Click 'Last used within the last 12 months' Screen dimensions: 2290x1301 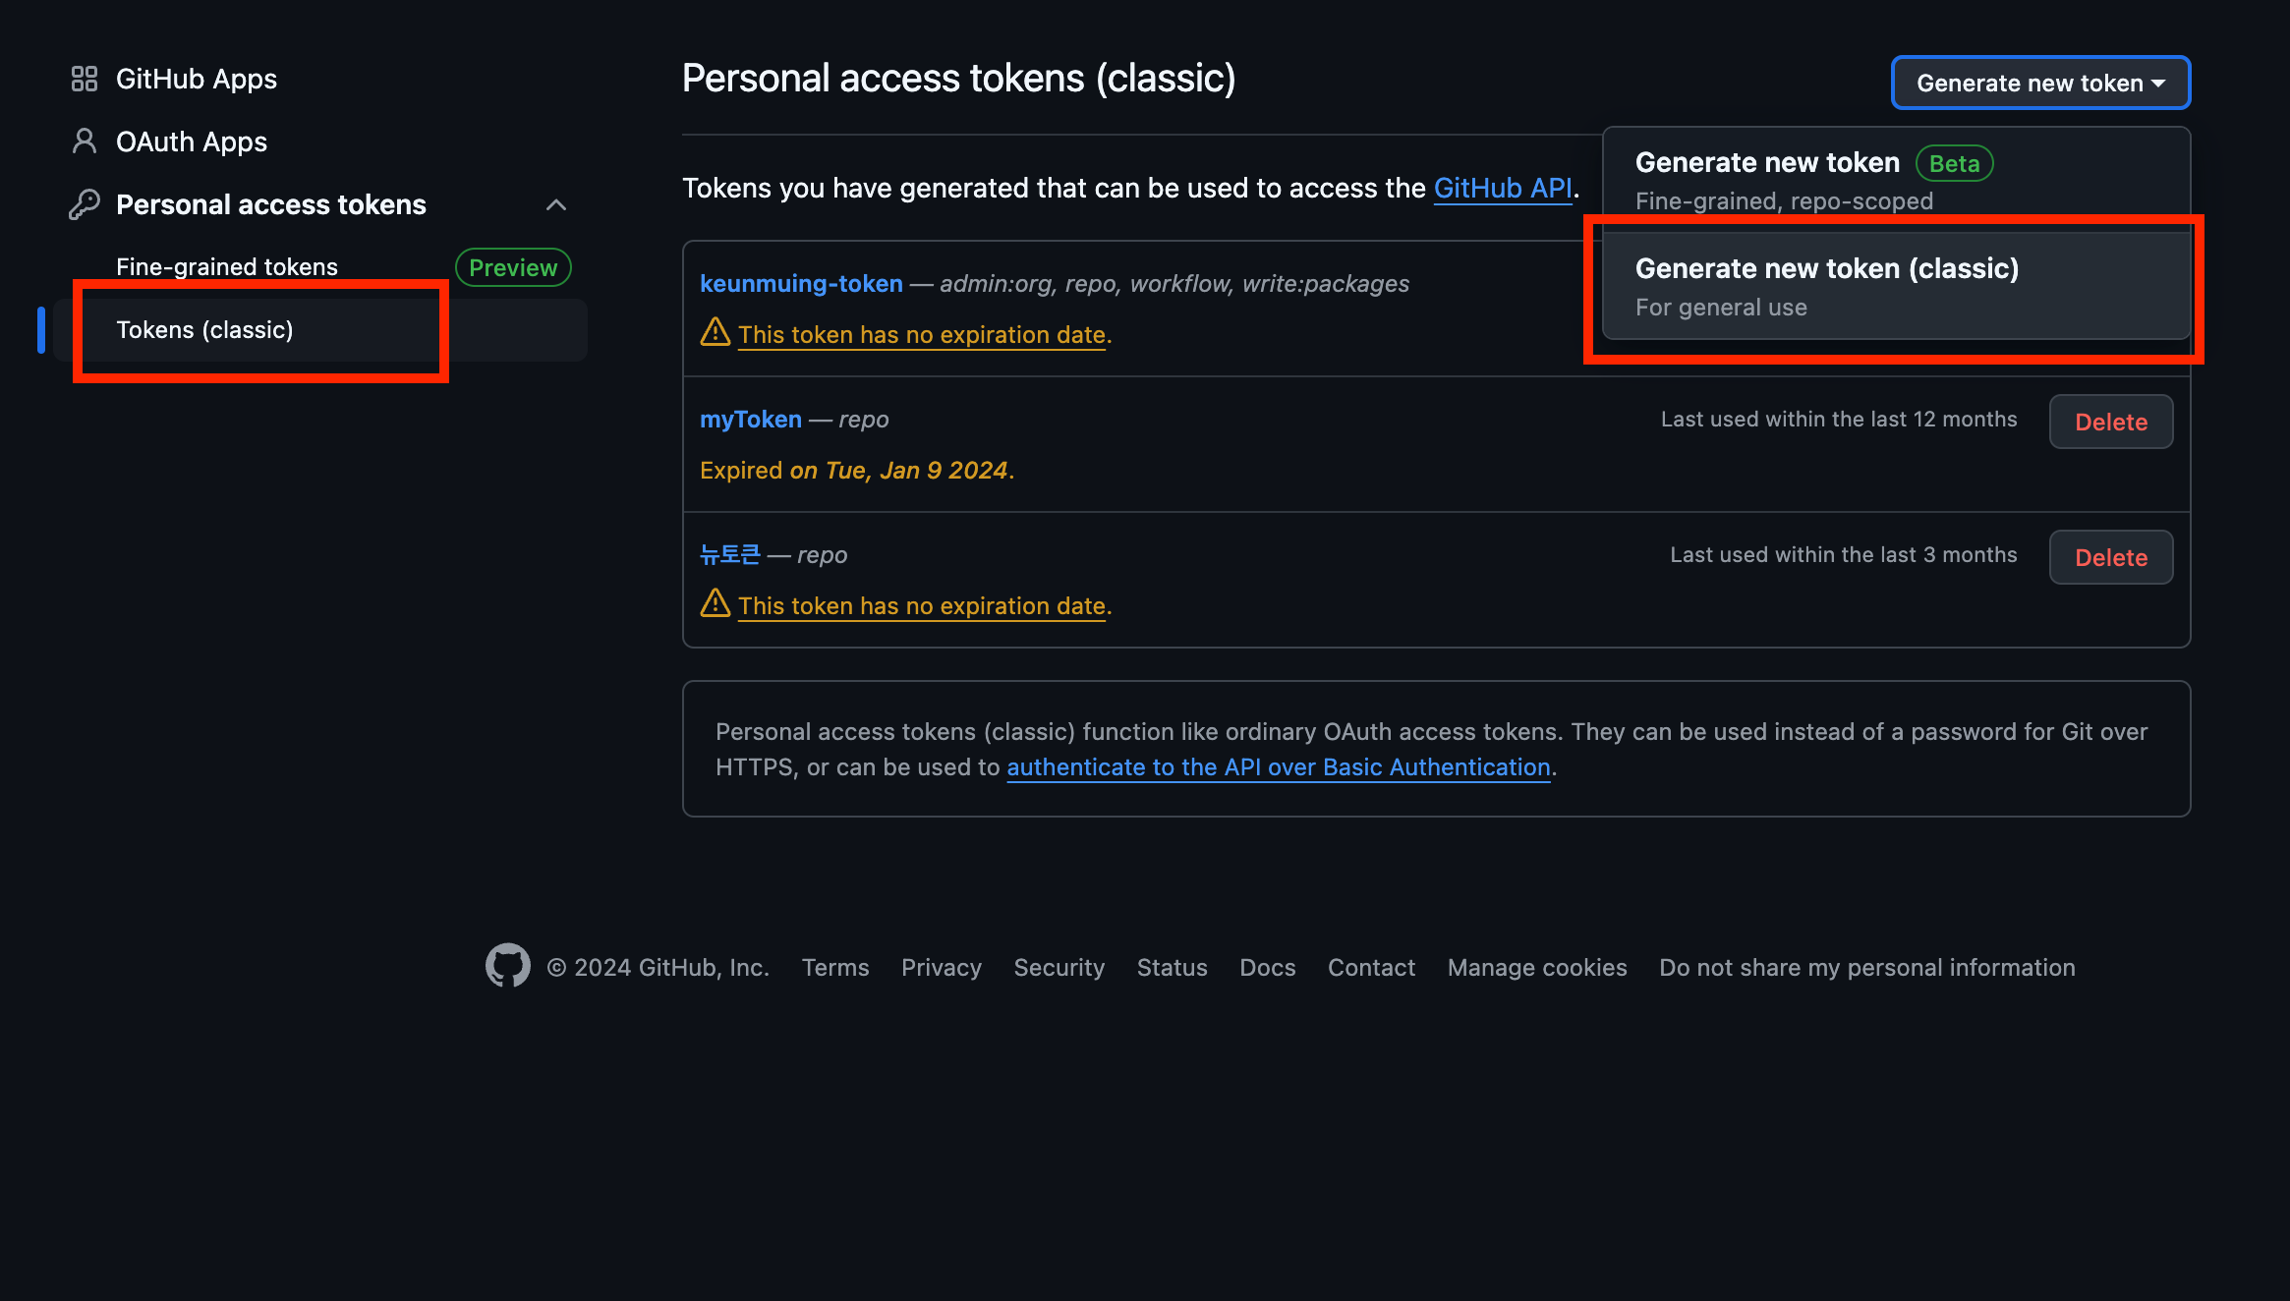click(1839, 419)
